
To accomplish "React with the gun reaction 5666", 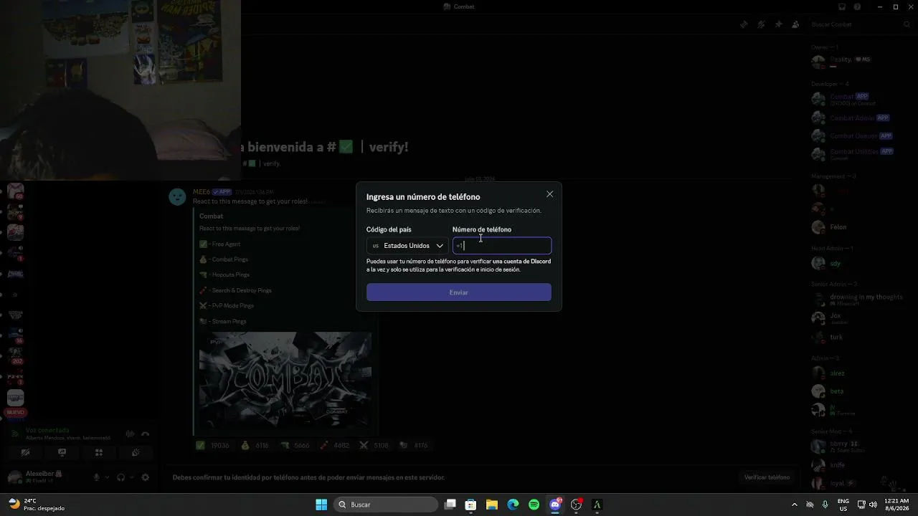I will (x=295, y=445).
